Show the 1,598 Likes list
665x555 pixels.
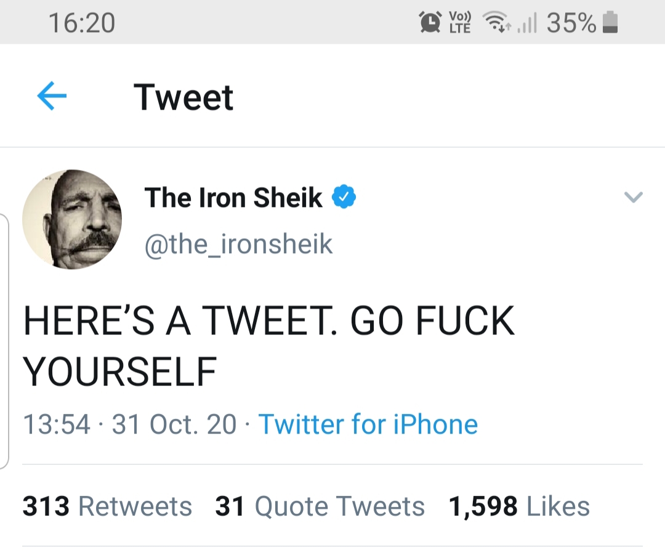point(519,506)
